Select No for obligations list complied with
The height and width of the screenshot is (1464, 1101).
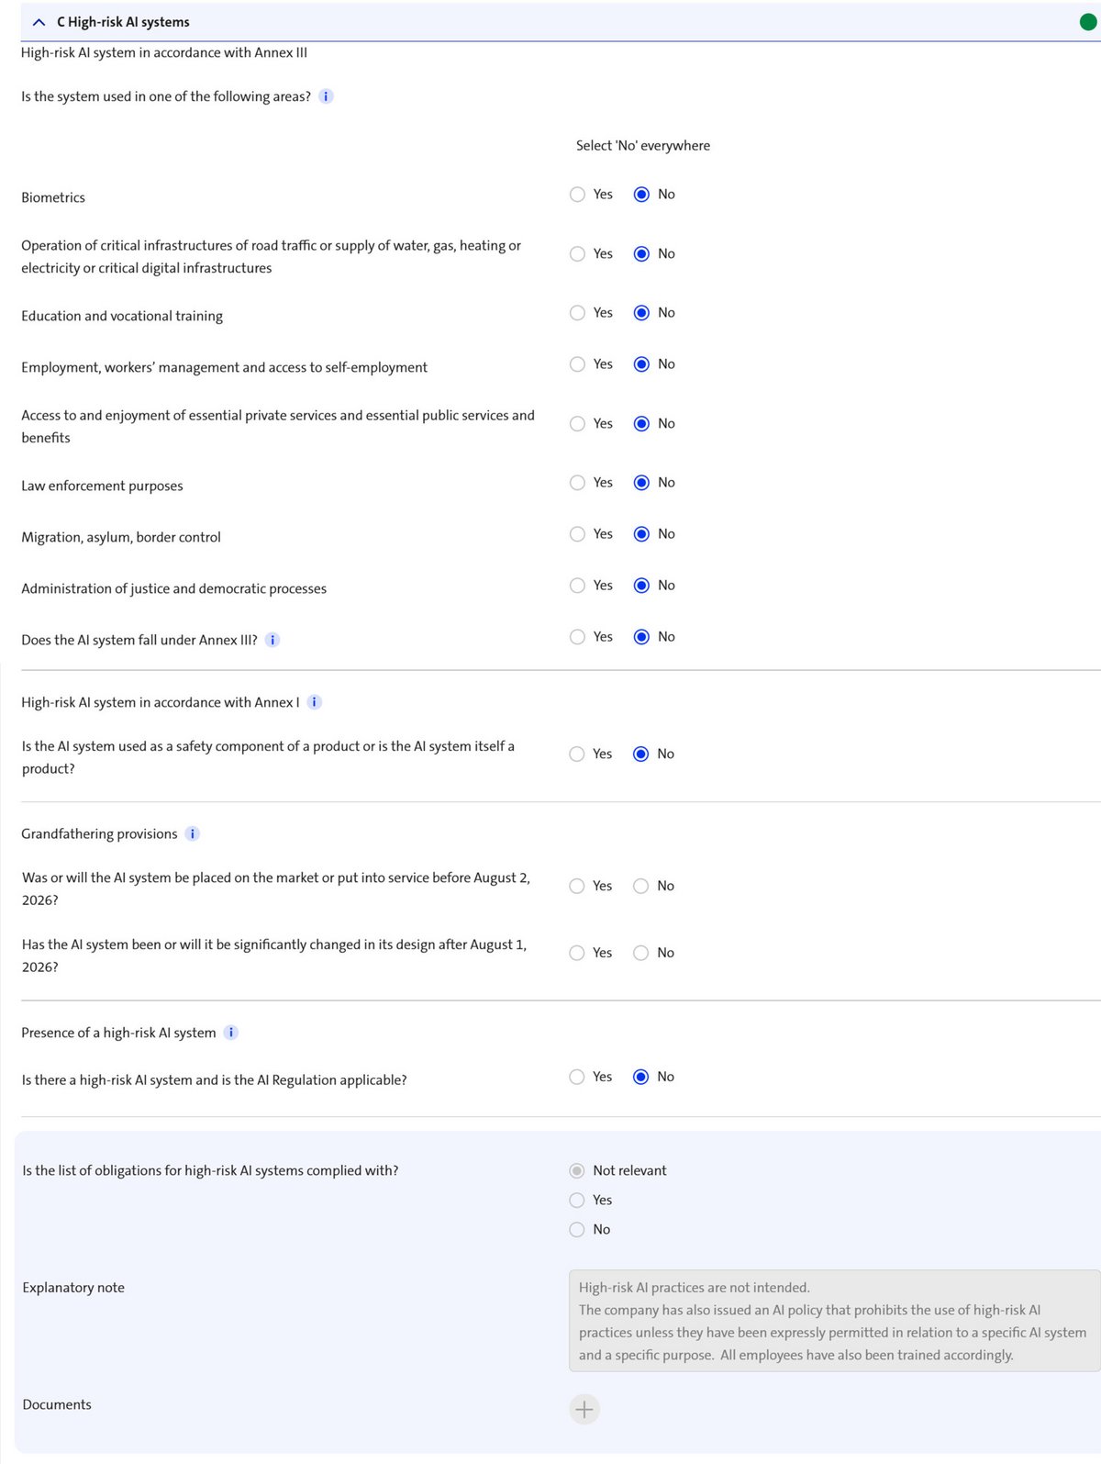coord(577,1229)
